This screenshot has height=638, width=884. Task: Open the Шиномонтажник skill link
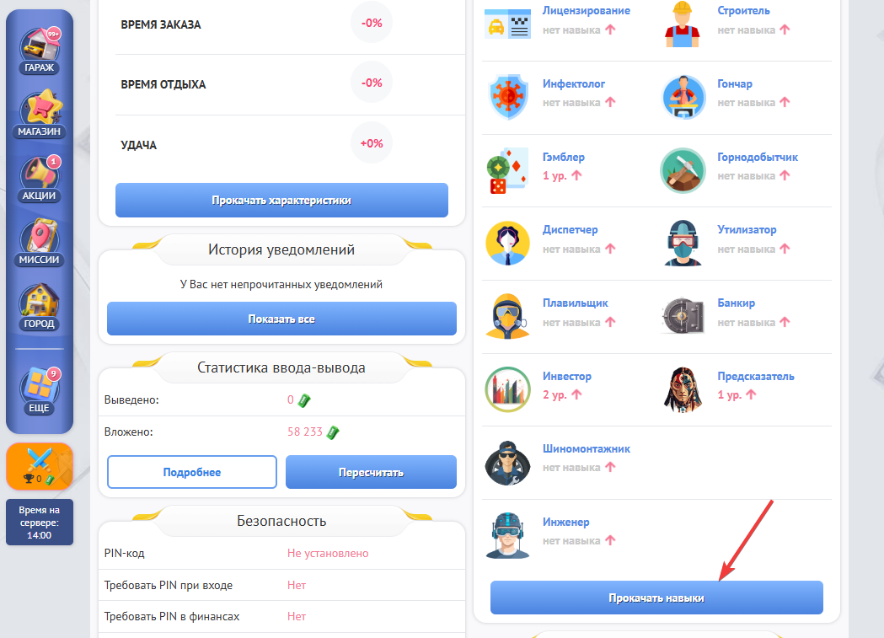(x=587, y=448)
